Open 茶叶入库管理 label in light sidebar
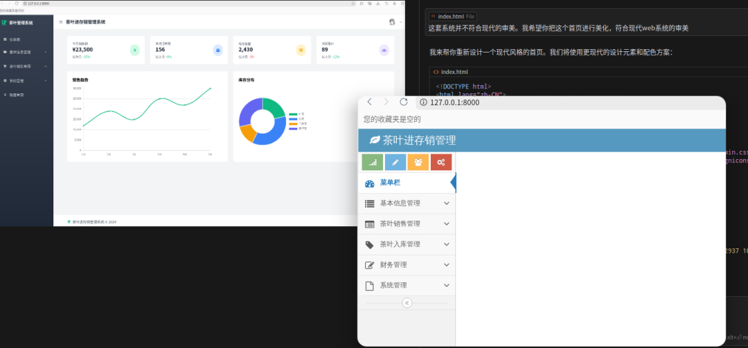This screenshot has height=348, width=748. coord(400,244)
